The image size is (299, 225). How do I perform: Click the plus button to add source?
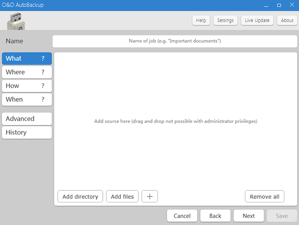coord(149,196)
